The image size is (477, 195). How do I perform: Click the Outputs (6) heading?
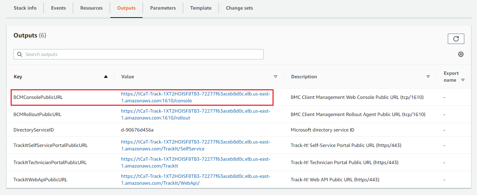click(x=30, y=35)
